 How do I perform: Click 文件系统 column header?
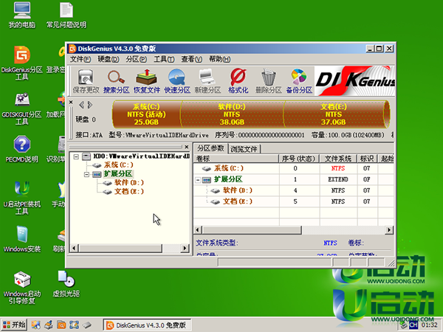(x=338, y=159)
